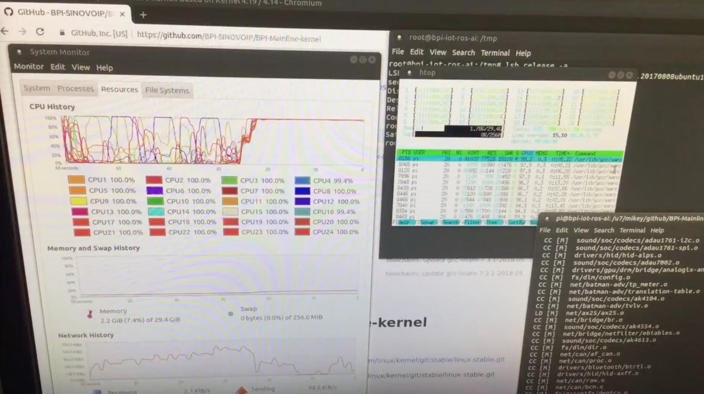The width and height of the screenshot is (704, 394).
Task: Click 'Memory and Swap History' heading
Action: click(x=93, y=248)
